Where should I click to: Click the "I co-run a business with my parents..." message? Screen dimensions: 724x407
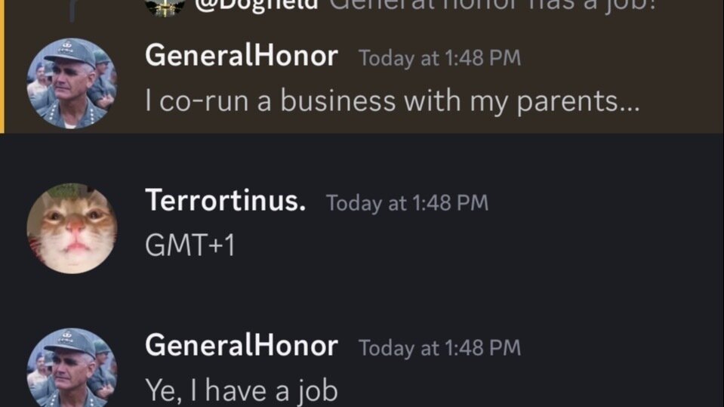392,102
